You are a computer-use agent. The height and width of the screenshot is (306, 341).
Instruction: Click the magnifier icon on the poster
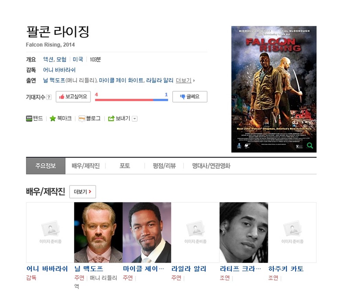(x=310, y=145)
